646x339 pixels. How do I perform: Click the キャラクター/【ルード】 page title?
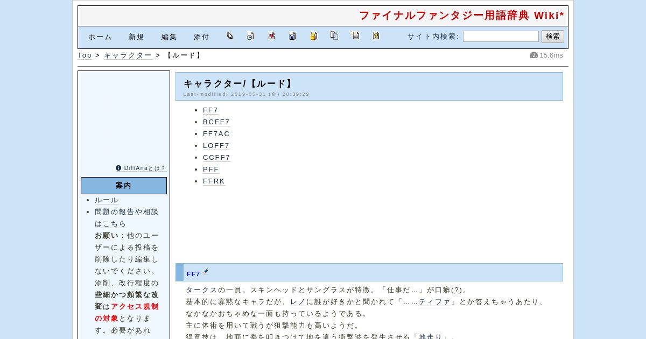239,83
